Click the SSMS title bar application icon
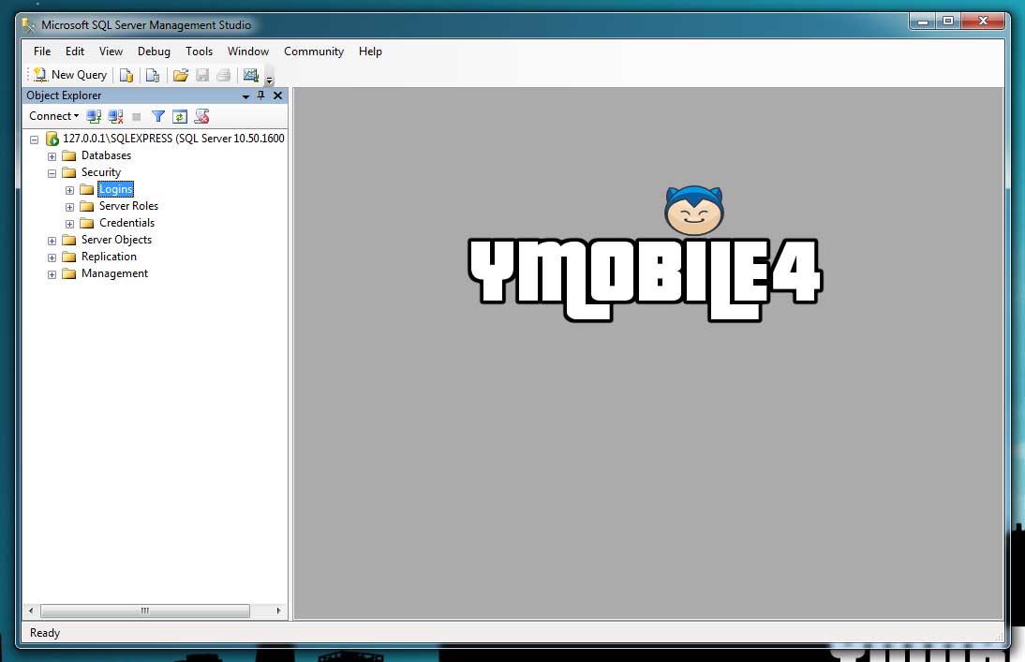 pos(29,25)
